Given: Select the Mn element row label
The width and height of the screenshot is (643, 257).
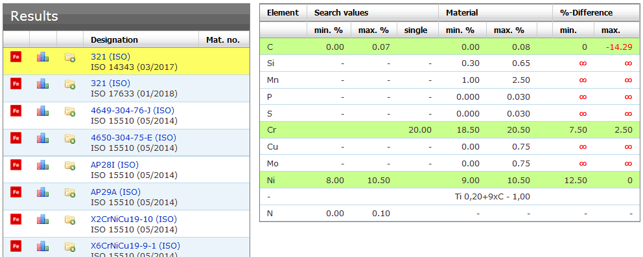Looking at the screenshot, I should [273, 80].
